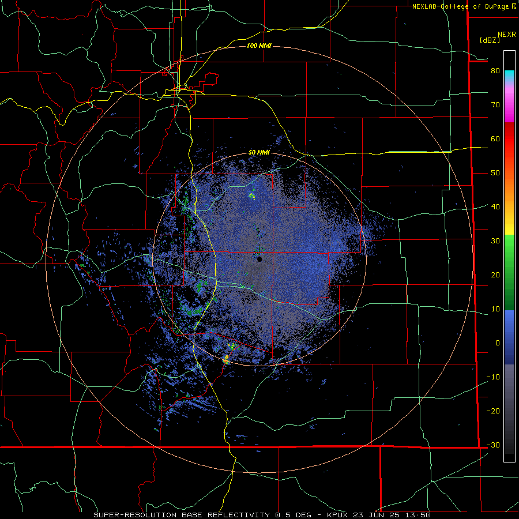
Task: Click the 50 NMI range ring label
Action: click(x=259, y=153)
